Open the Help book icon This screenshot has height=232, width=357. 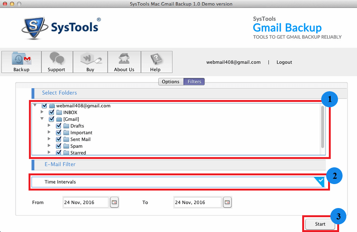pos(156,59)
